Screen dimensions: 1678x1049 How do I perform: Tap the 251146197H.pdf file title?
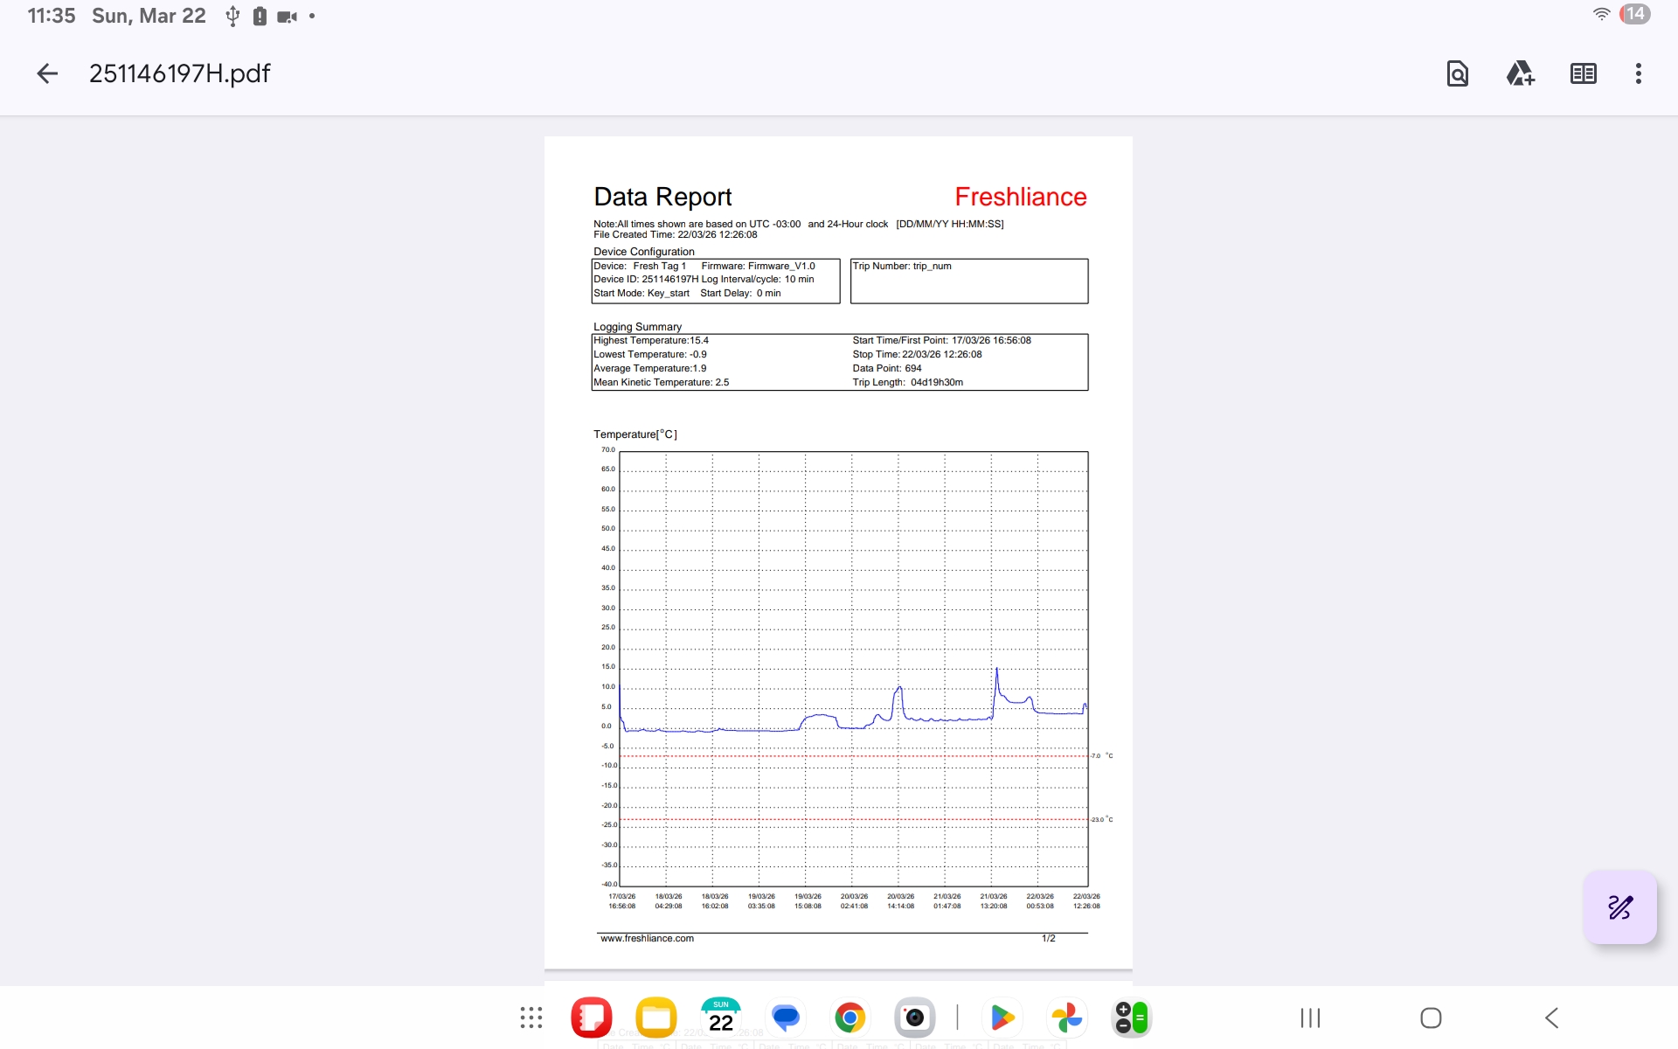pyautogui.click(x=180, y=73)
